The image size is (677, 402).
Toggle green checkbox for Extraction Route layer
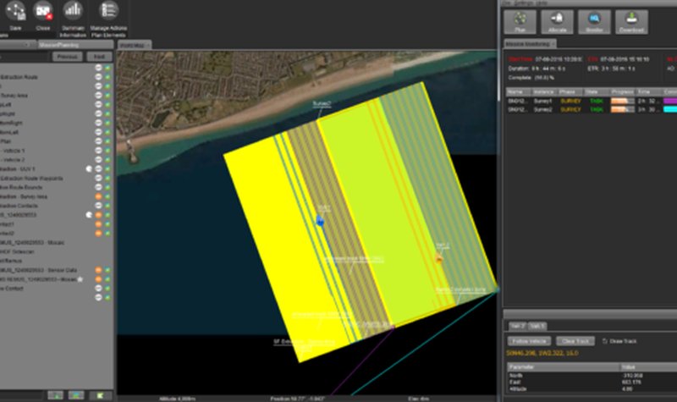[108, 77]
